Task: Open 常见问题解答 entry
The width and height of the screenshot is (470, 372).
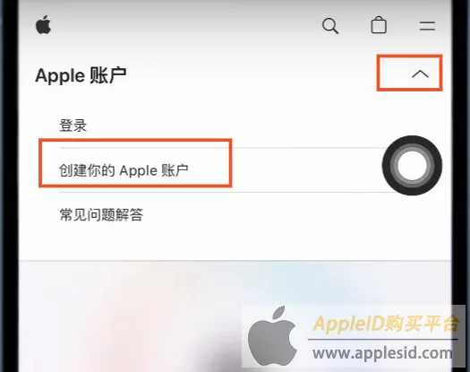Action: click(101, 214)
